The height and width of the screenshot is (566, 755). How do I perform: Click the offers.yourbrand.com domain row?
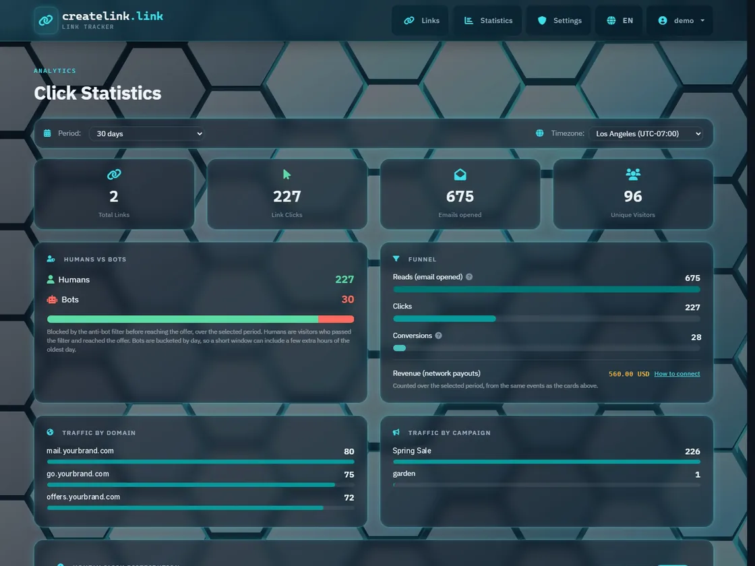coord(200,501)
